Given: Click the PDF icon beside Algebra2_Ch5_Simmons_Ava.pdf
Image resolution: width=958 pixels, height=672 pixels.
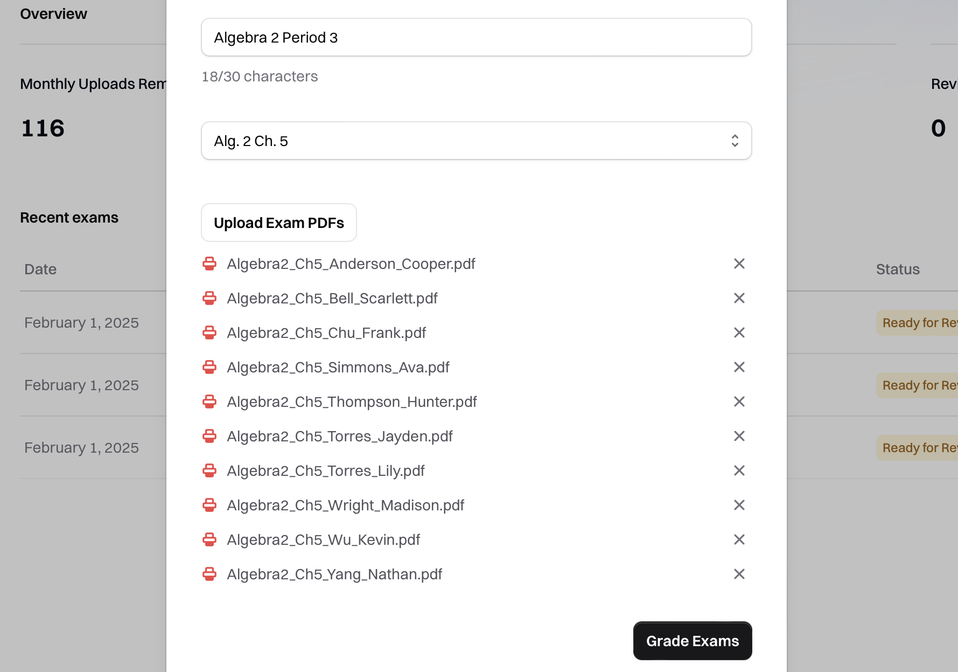Looking at the screenshot, I should point(209,367).
